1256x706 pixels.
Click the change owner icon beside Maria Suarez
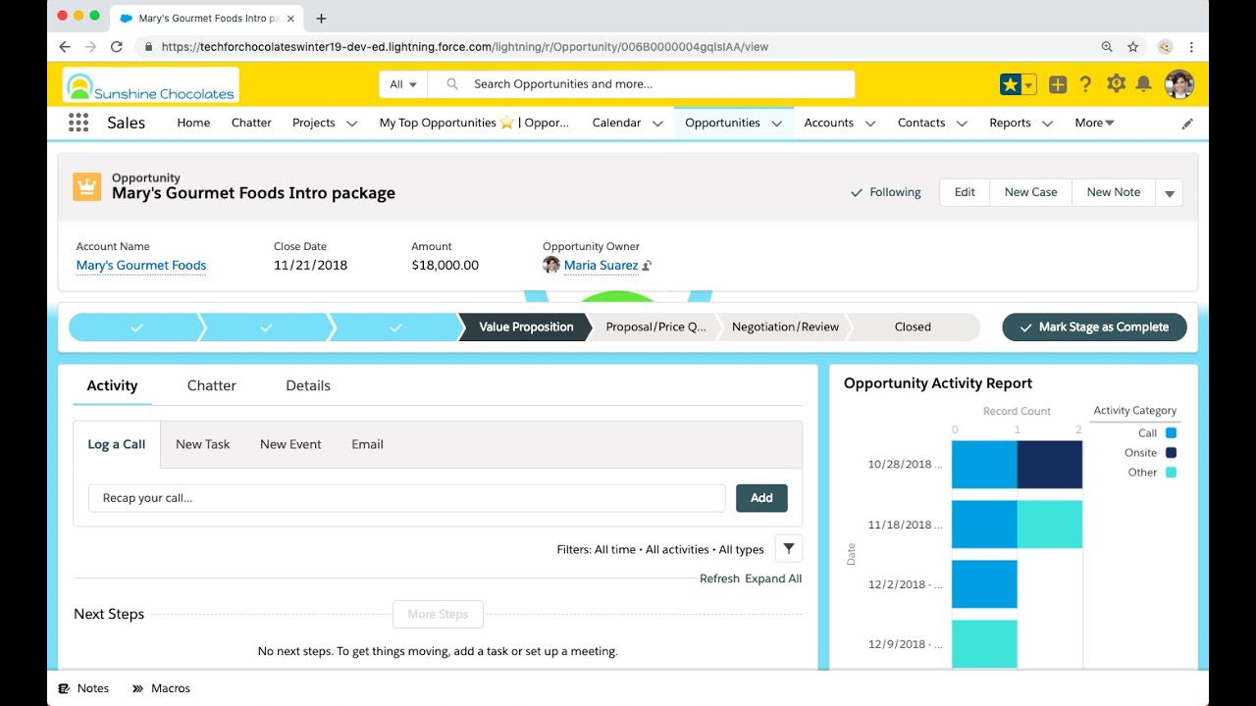(x=647, y=266)
